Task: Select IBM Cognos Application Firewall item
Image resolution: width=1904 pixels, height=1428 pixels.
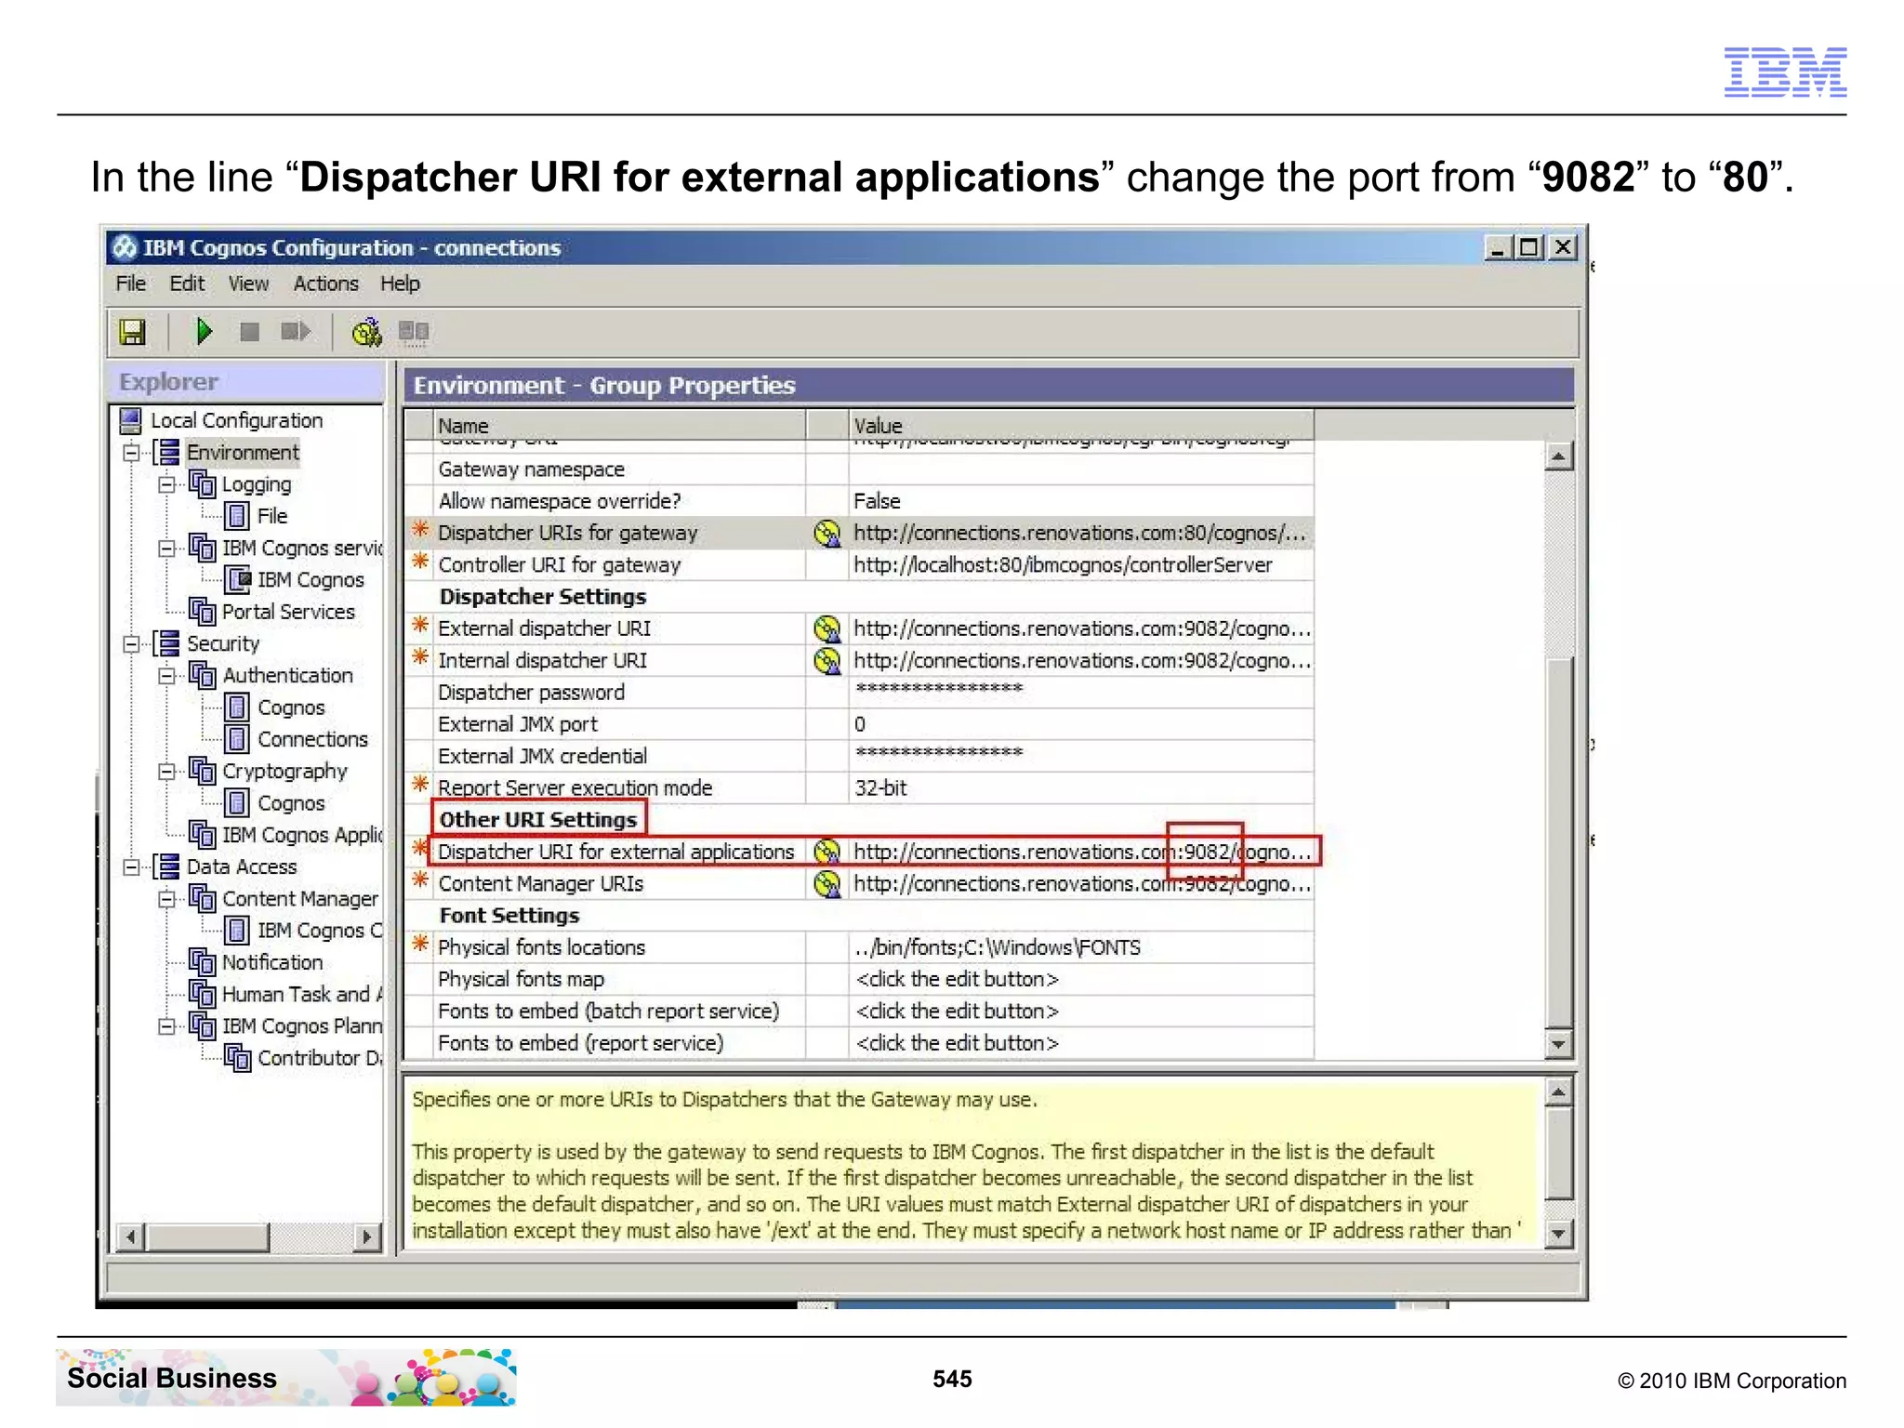Action: [301, 835]
